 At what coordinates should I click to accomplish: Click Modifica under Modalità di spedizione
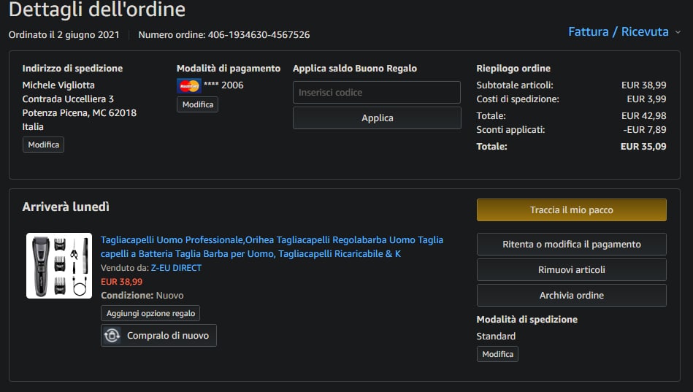497,354
